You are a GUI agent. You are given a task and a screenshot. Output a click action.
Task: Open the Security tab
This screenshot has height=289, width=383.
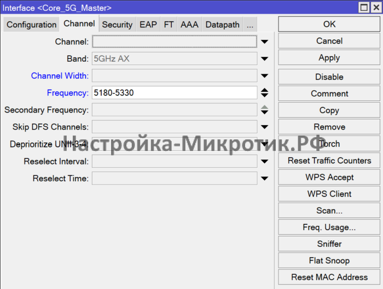point(117,25)
